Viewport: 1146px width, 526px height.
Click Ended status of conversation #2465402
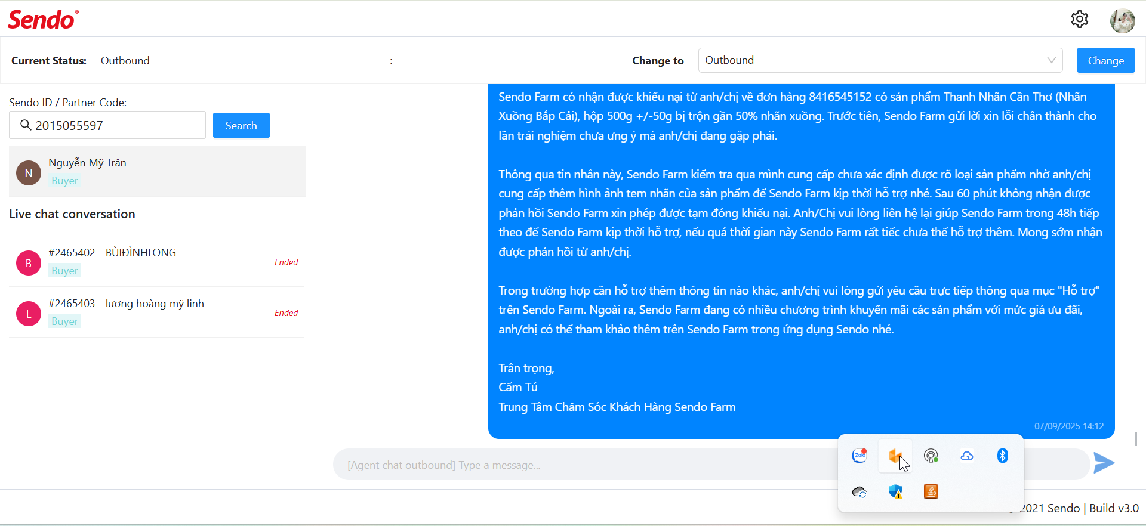click(x=286, y=262)
